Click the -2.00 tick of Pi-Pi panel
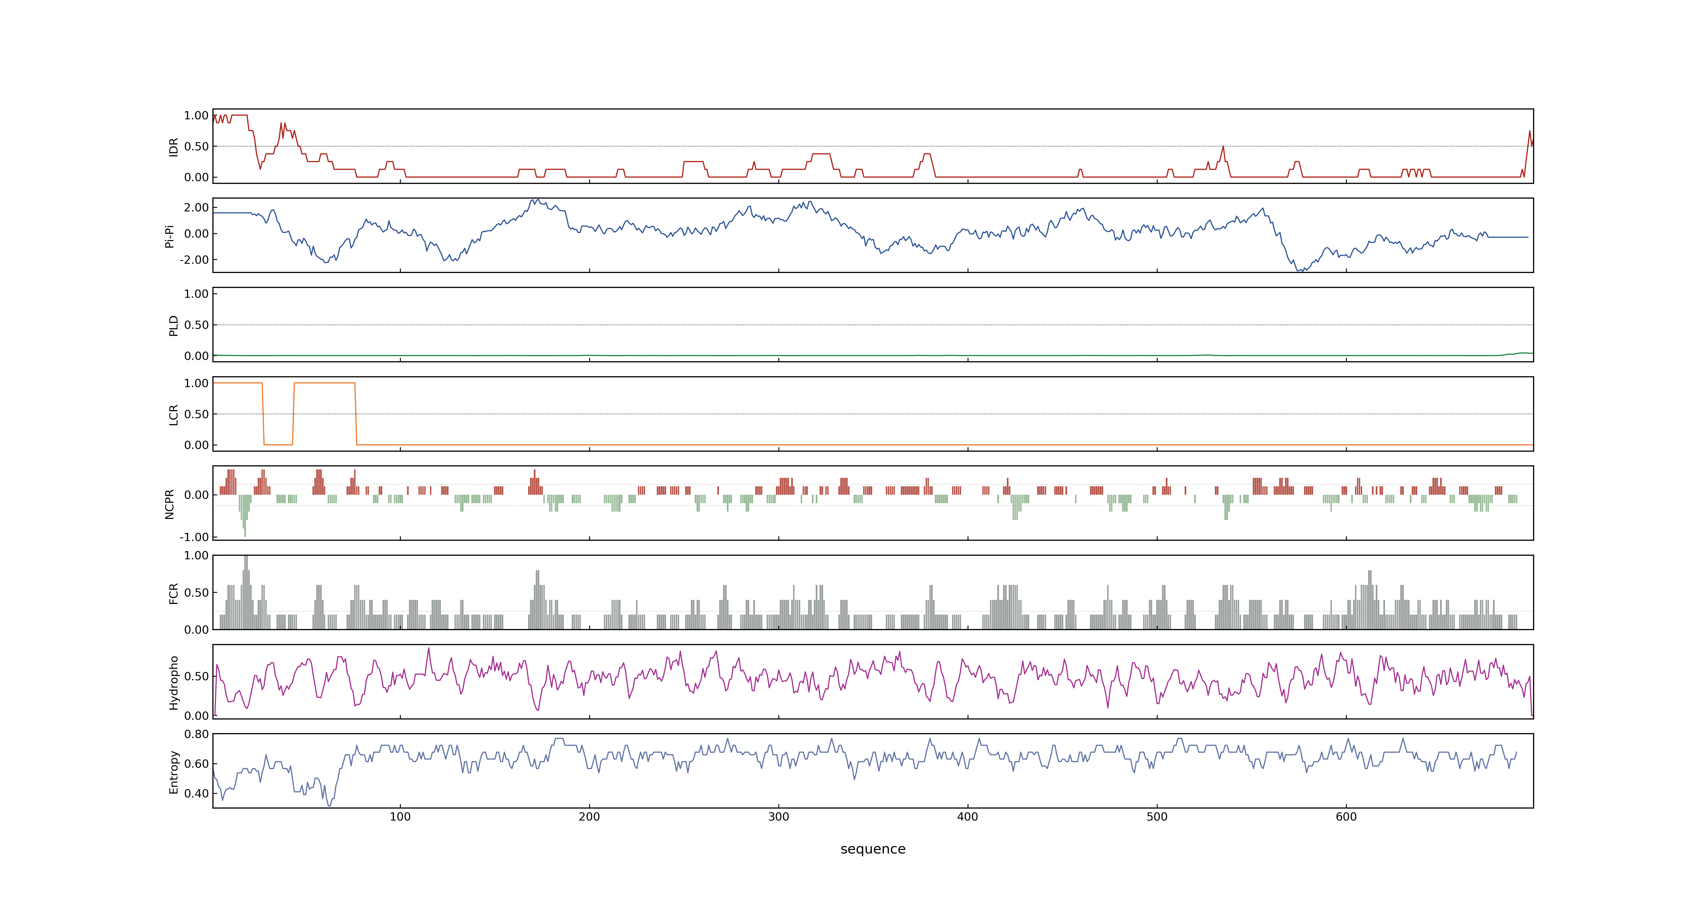The width and height of the screenshot is (1704, 908). 194,260
